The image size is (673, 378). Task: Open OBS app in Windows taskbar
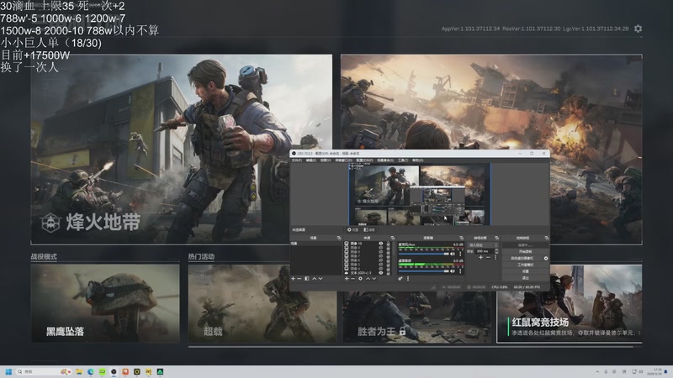(x=114, y=371)
